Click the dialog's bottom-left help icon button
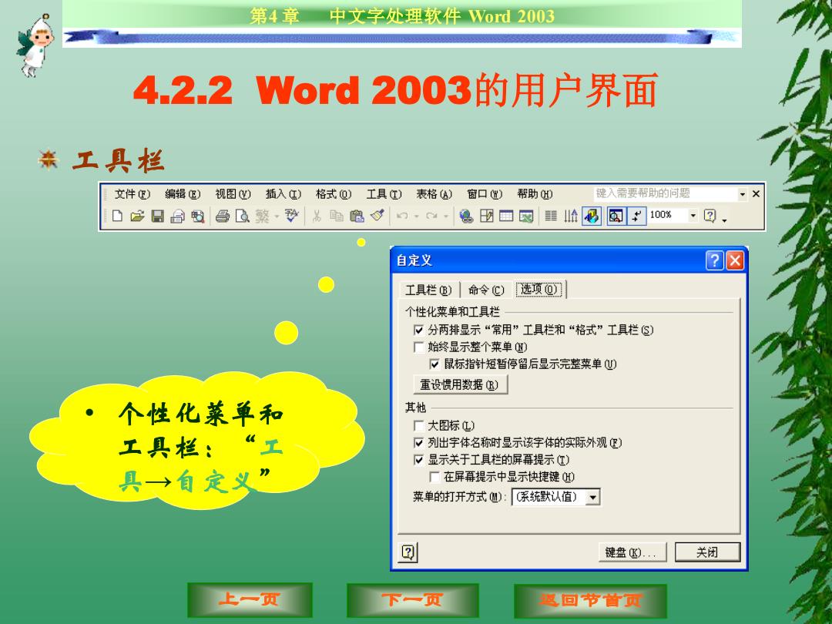The width and height of the screenshot is (832, 624). [x=408, y=552]
